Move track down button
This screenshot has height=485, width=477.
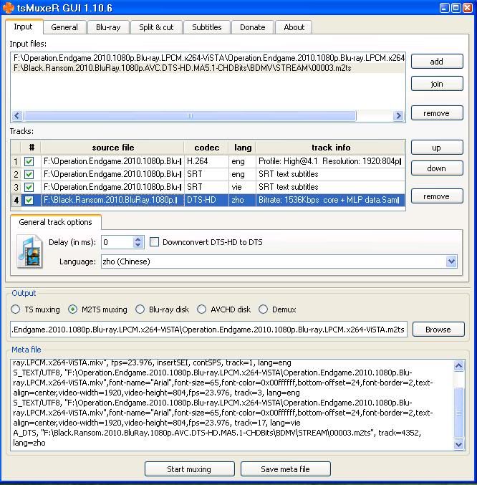point(437,168)
